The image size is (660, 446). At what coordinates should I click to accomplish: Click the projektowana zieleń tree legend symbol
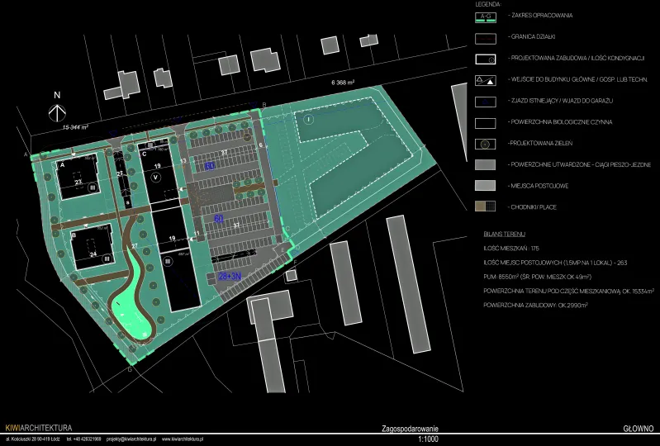tap(488, 144)
